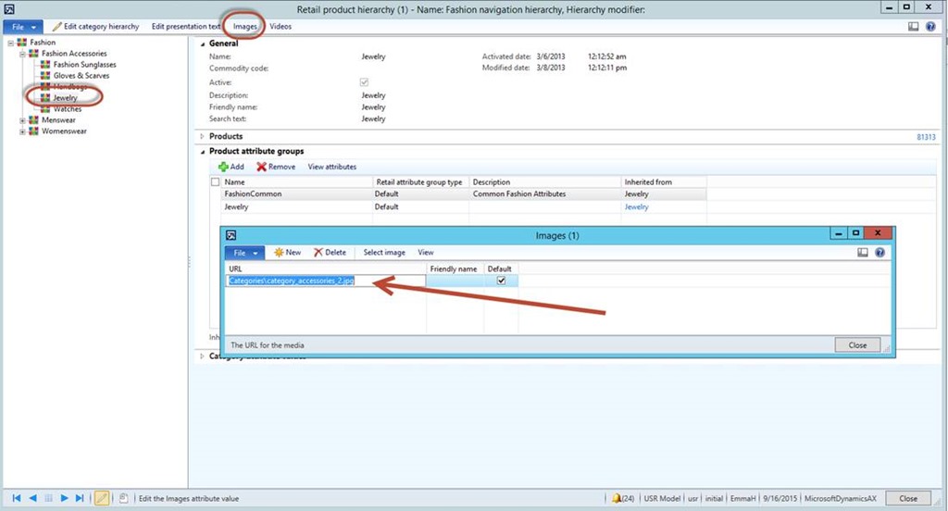Click the pencil edit mode icon
The image size is (948, 511).
pos(102,498)
